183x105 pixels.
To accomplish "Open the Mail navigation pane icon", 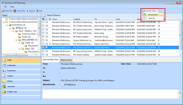I will coord(4,60).
